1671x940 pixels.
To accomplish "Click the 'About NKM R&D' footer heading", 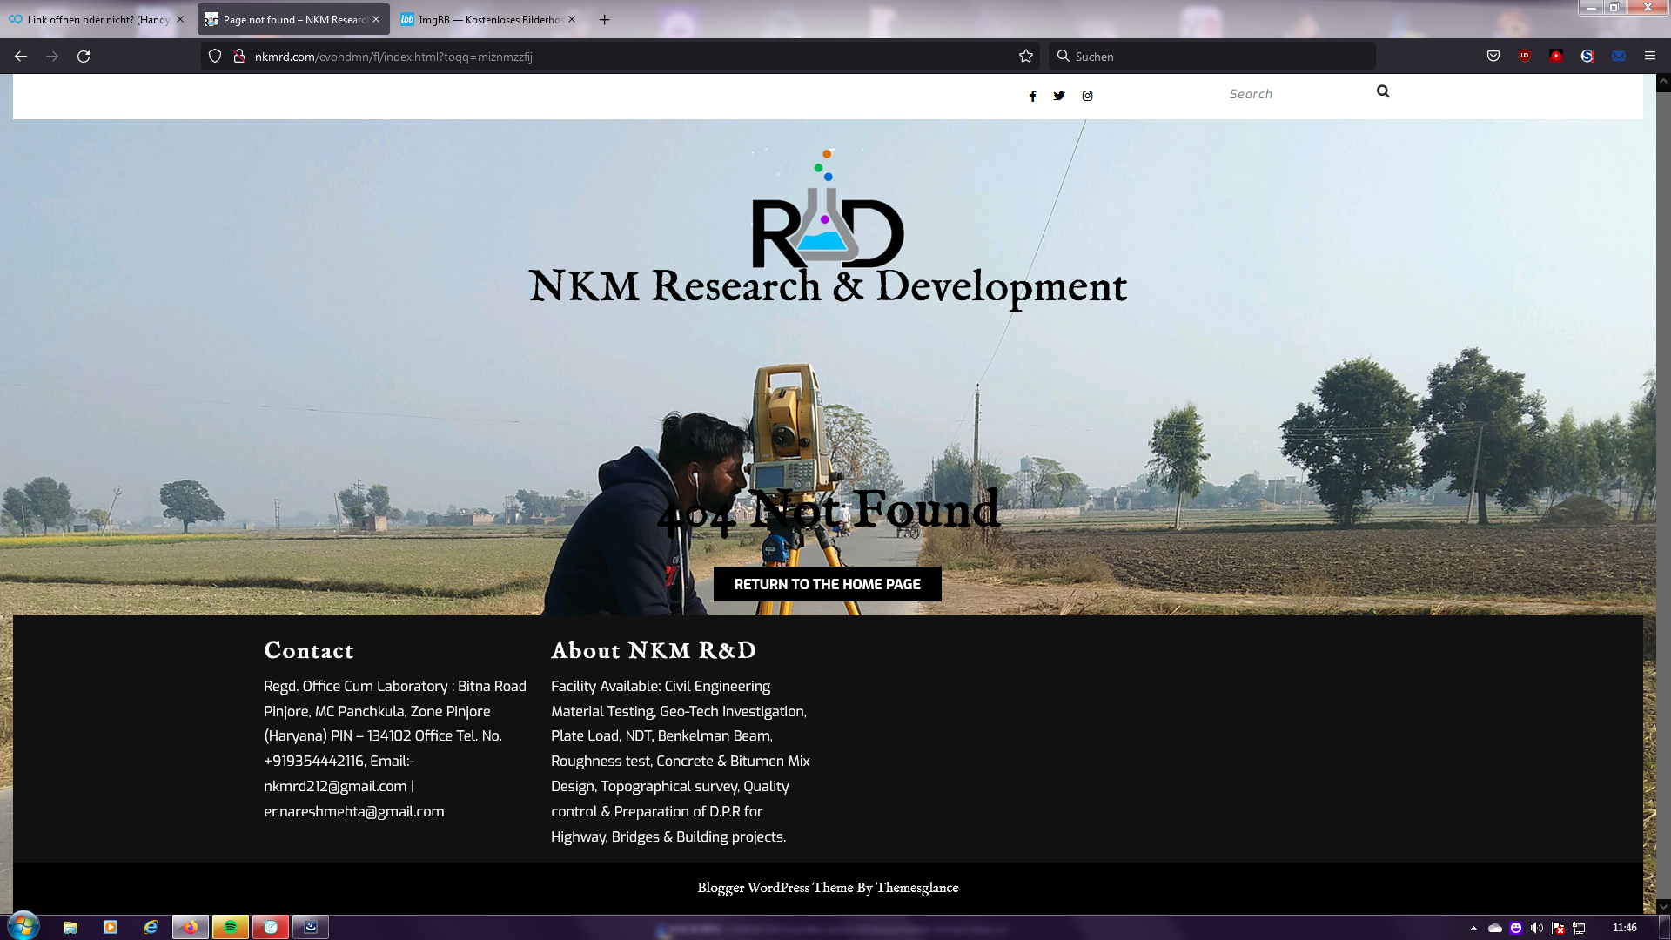I will 654,651.
